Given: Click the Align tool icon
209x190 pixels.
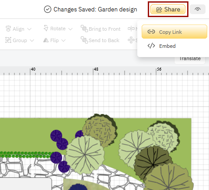Looking at the screenshot, I should point(8,29).
